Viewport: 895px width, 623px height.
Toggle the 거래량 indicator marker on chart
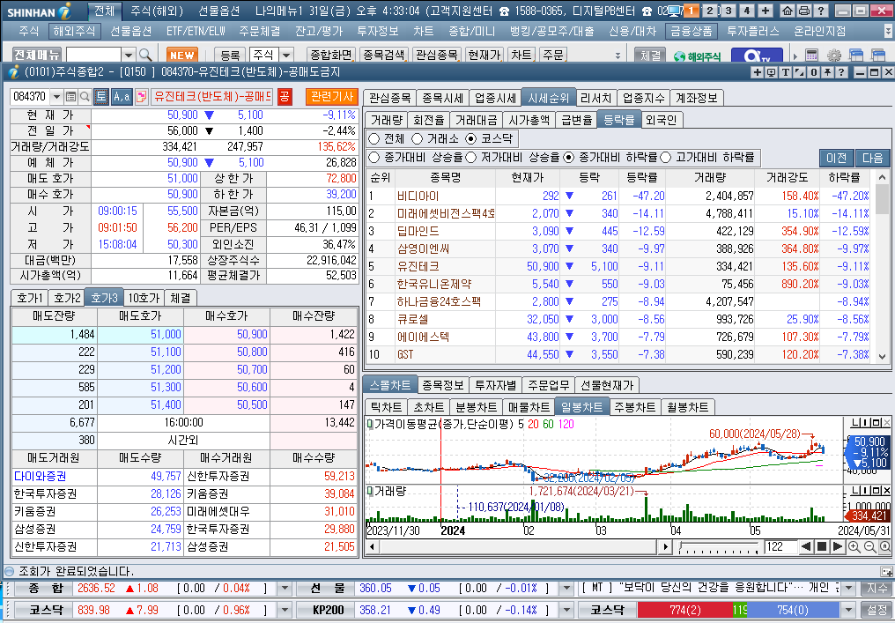[370, 491]
